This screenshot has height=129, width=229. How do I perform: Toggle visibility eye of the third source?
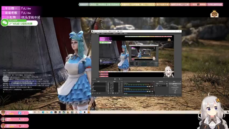click(119, 86)
